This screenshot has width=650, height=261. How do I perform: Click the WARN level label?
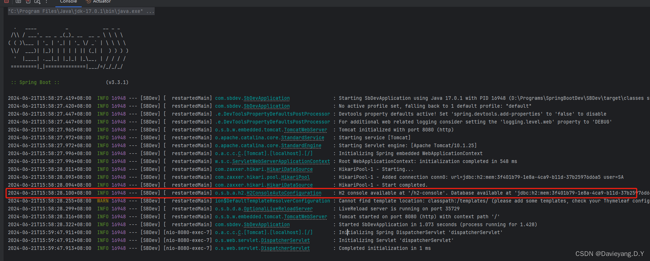pos(103,201)
